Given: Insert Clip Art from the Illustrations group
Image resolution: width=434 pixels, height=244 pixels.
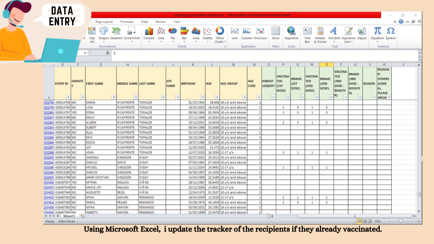Looking at the screenshot, I should pos(92,35).
